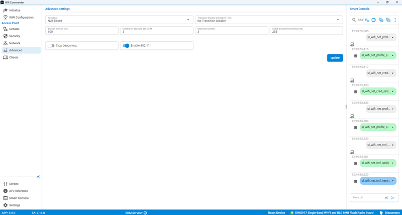Click the APP: 3.5.0 version text
This screenshot has width=402, height=215.
(x=8, y=212)
